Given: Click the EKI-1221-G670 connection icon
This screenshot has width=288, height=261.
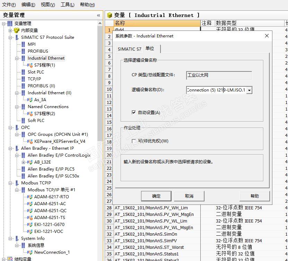Looking at the screenshot, I should click(x=30, y=225).
